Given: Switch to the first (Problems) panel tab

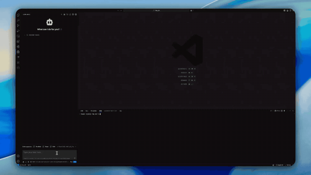Looking at the screenshot, I should (x=82, y=111).
